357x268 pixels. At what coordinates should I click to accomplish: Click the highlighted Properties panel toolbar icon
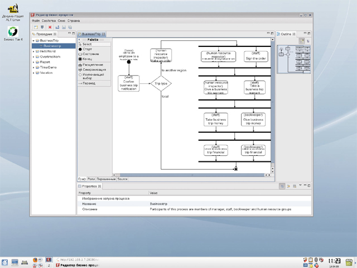pyautogui.click(x=282, y=186)
